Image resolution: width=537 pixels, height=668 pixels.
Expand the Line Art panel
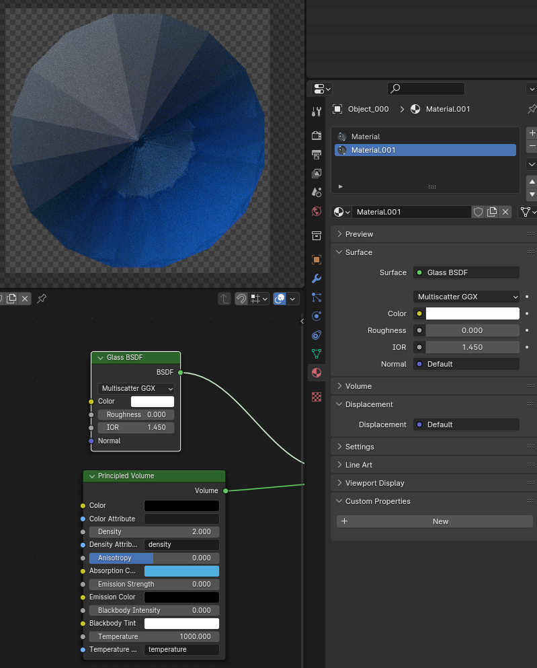pyautogui.click(x=339, y=465)
